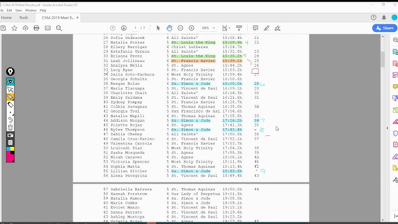Open the account profile circle
This screenshot has width=398, height=224.
click(395, 17)
